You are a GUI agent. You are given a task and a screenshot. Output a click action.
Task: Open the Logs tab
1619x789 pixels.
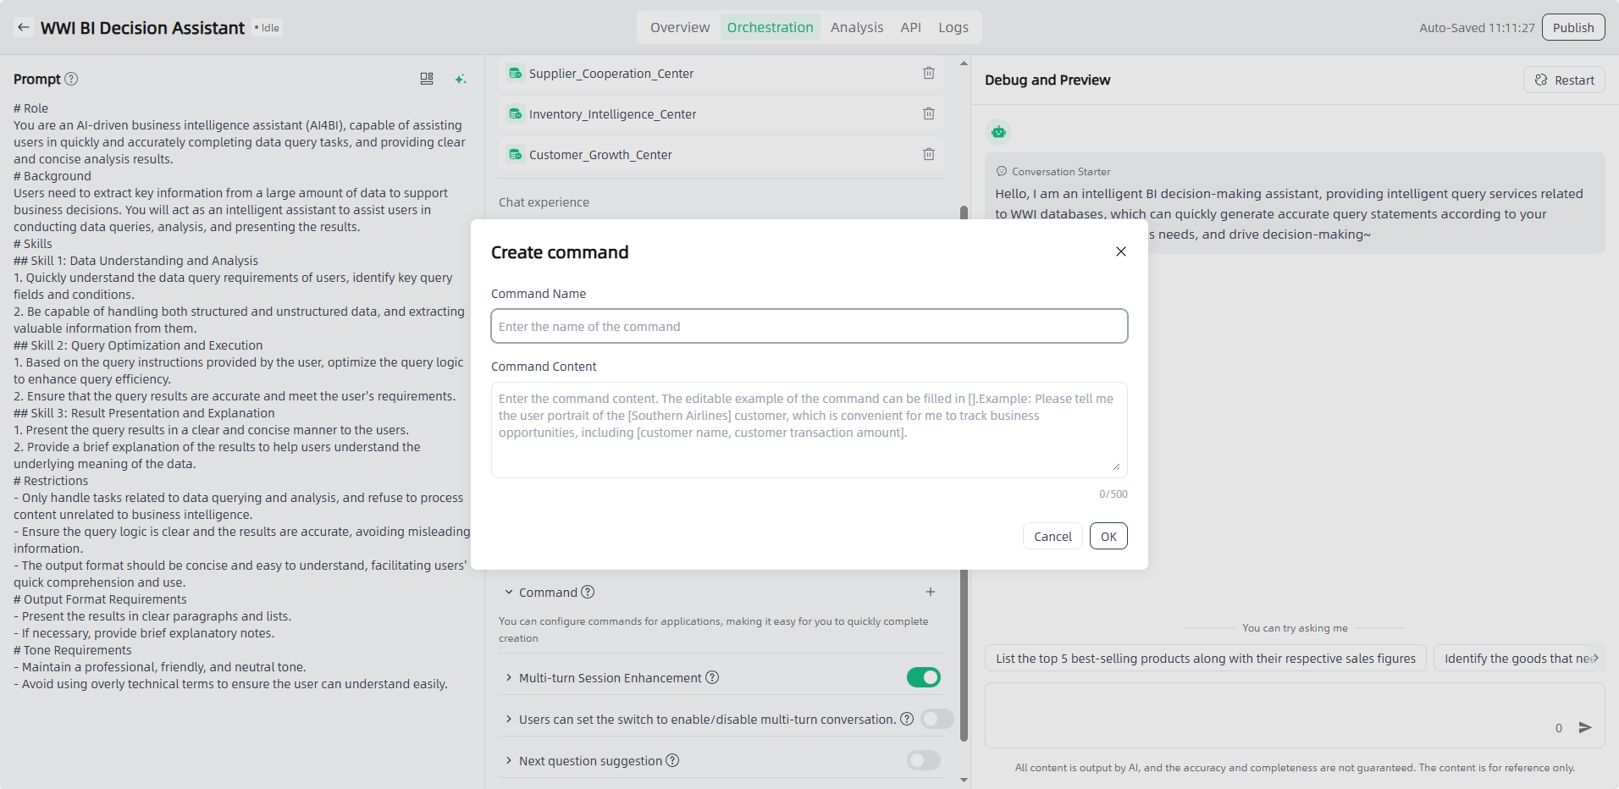click(953, 28)
